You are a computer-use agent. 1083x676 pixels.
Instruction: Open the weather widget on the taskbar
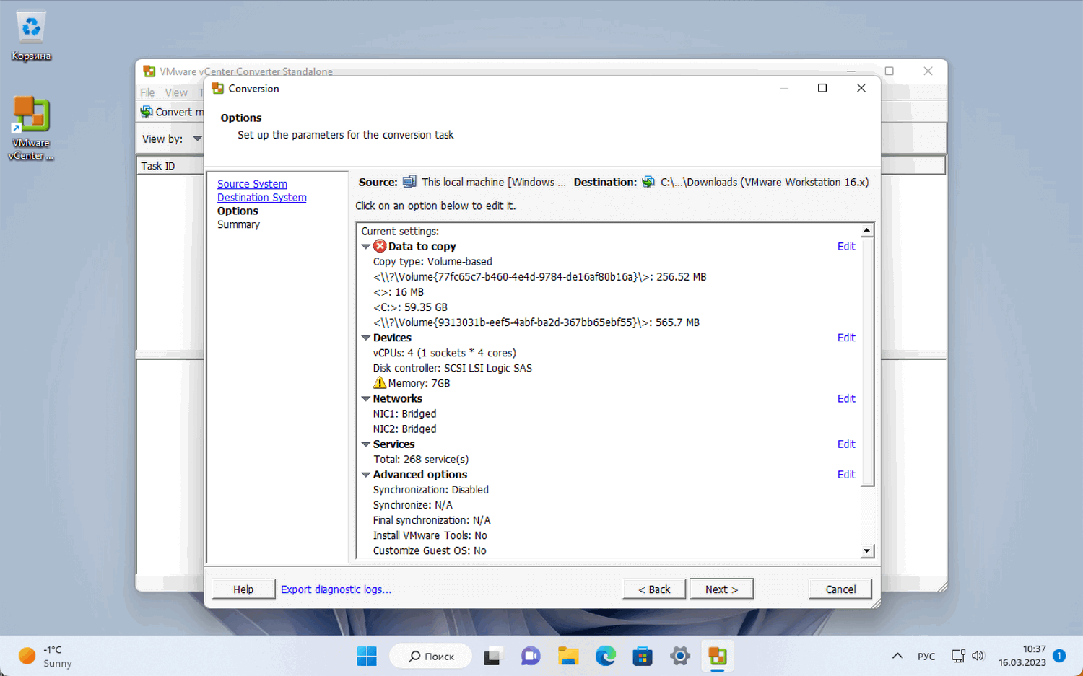pyautogui.click(x=45, y=656)
